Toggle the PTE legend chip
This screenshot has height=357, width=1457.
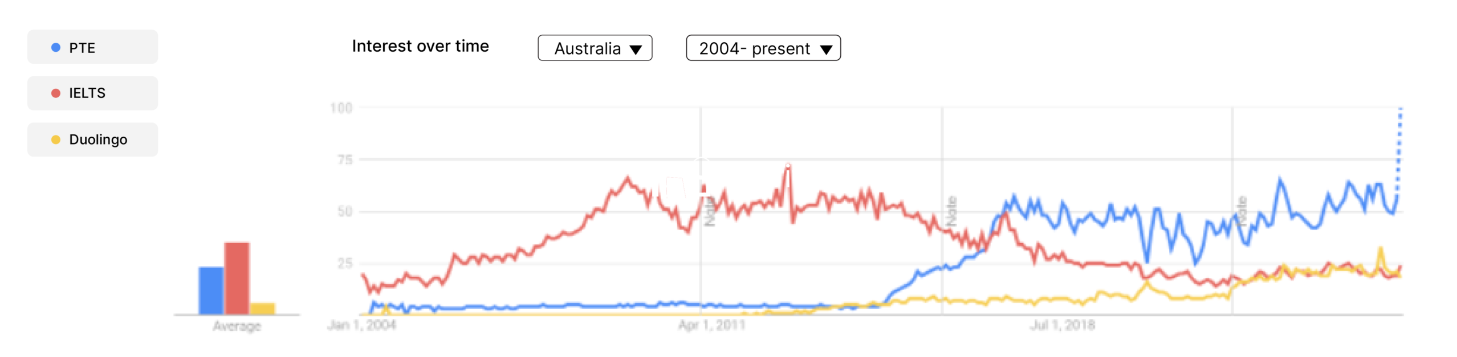pos(92,47)
